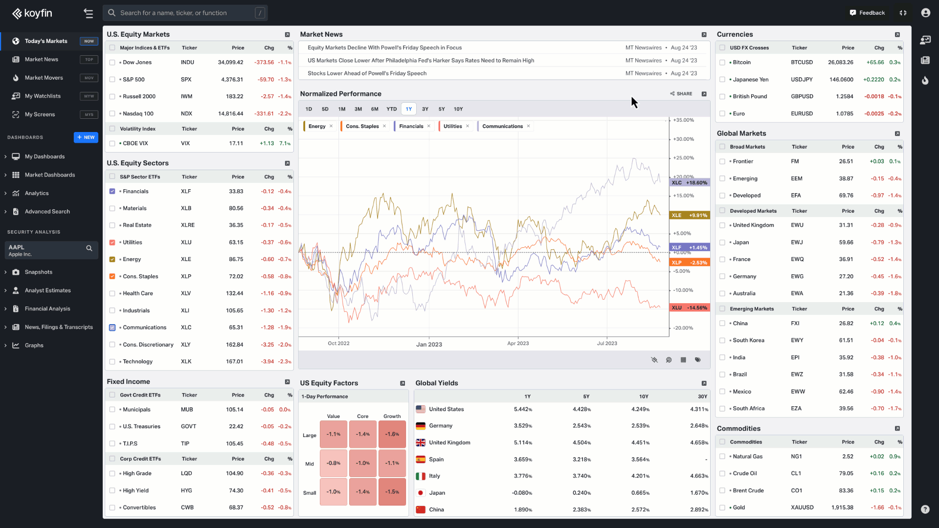Click the fullscreen collapse icon in header

903,13
